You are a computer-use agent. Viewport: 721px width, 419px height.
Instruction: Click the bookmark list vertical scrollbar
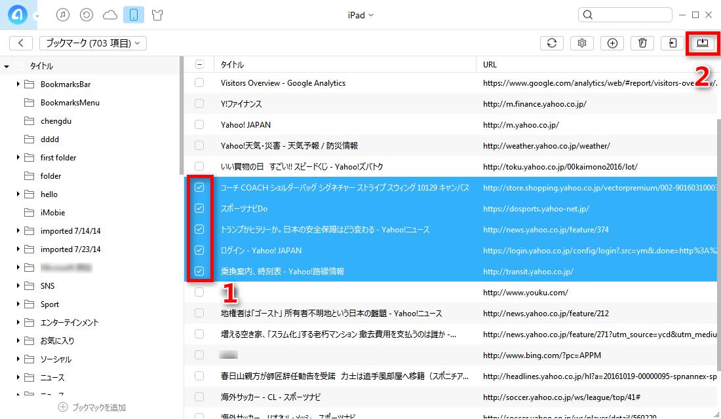click(718, 244)
